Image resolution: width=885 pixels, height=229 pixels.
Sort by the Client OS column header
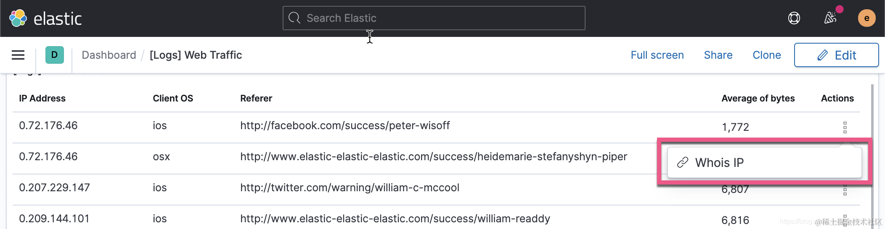pos(173,98)
